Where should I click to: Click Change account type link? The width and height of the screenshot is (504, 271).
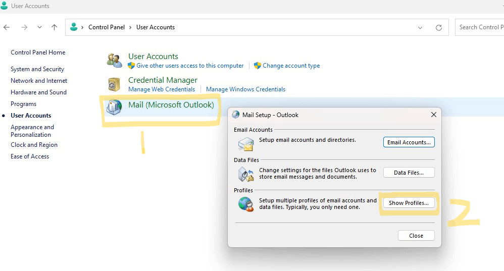click(291, 66)
